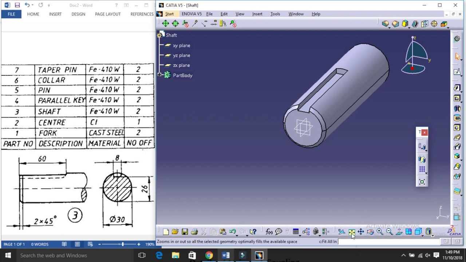This screenshot has height=262, width=466.
Task: Click the Fly Mode icon
Action: [341, 232]
